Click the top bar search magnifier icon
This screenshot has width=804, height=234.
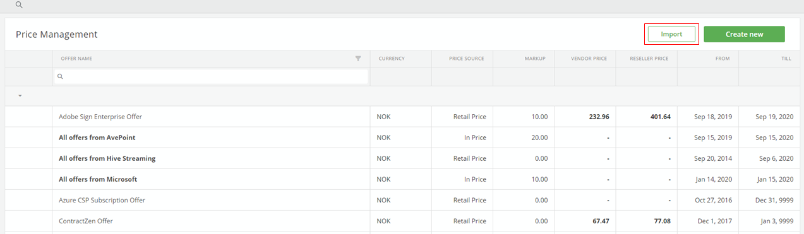[19, 4]
